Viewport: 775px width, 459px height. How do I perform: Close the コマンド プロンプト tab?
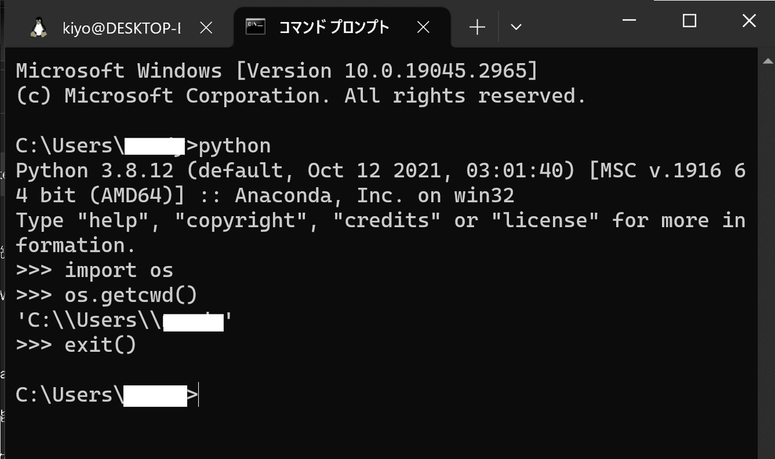[x=423, y=28]
